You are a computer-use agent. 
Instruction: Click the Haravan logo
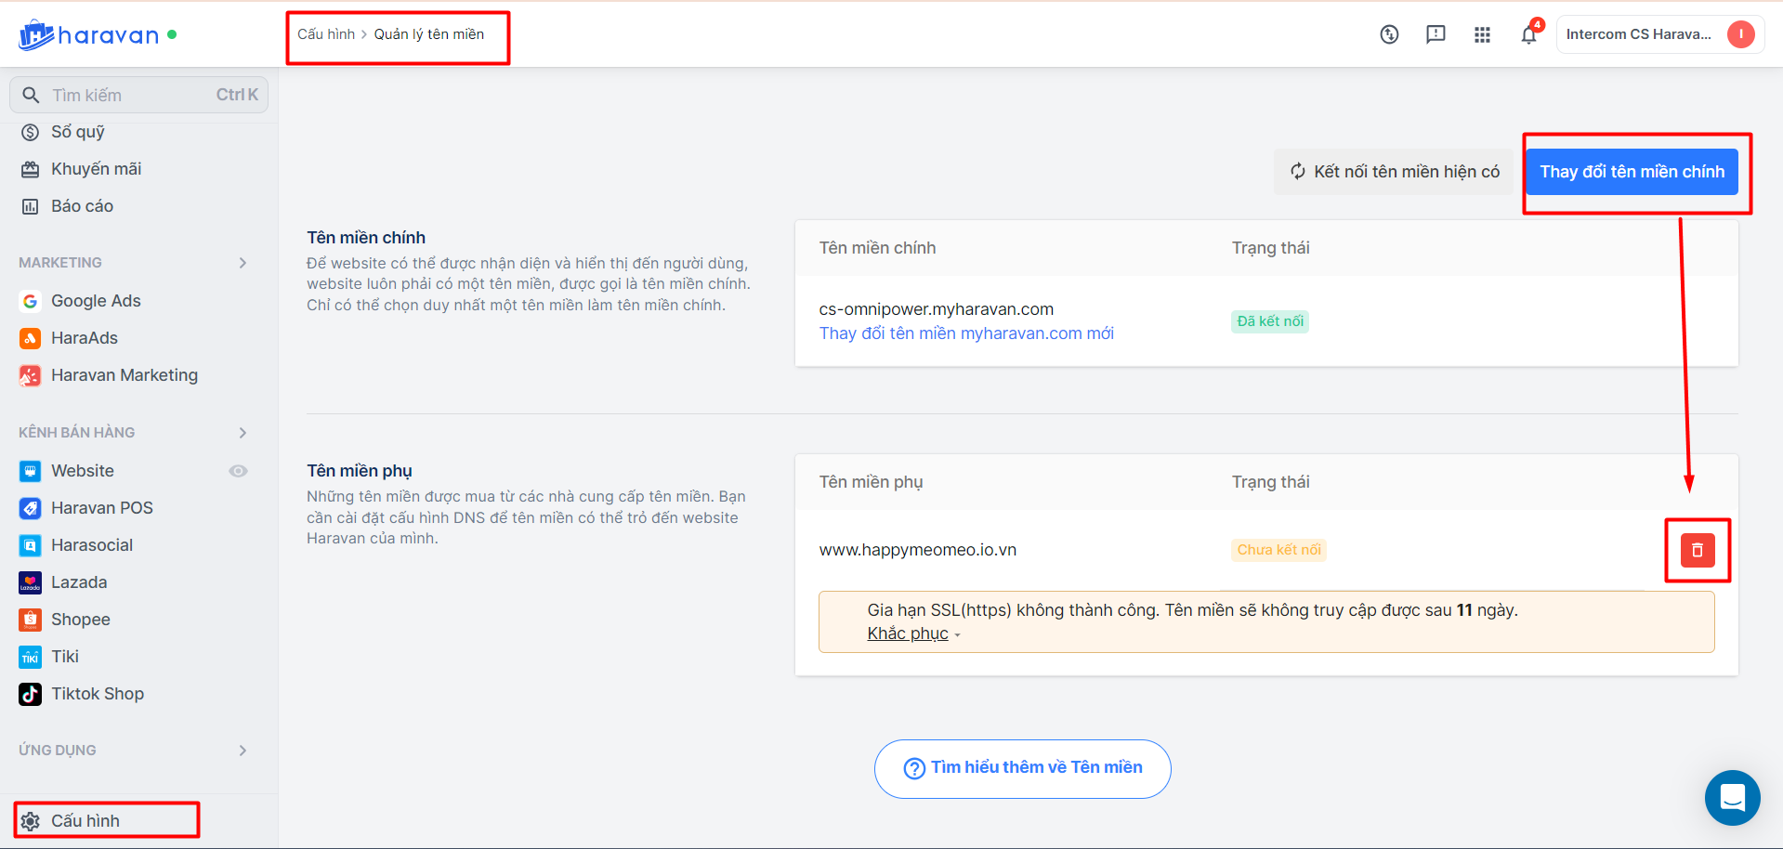tap(89, 35)
